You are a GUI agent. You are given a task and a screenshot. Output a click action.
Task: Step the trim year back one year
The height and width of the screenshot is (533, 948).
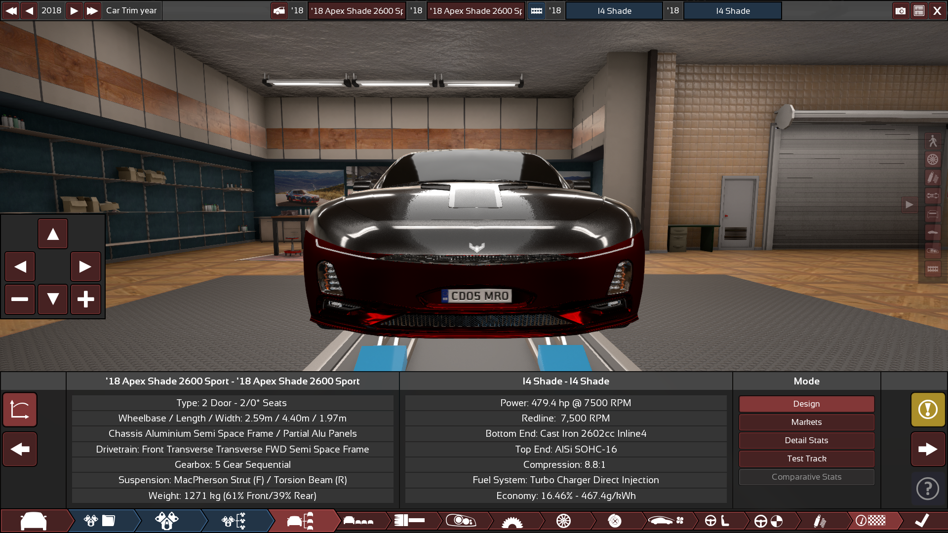point(30,10)
